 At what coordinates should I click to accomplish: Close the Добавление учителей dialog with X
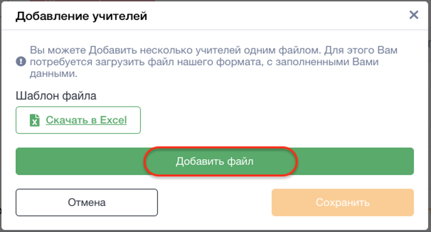pyautogui.click(x=414, y=15)
